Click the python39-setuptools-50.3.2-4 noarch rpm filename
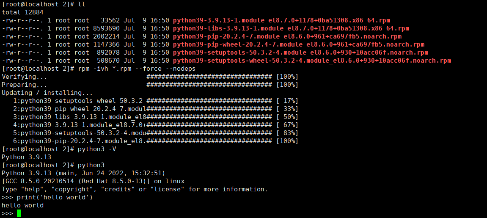This screenshot has width=487, height=218. pyautogui.click(x=301, y=53)
